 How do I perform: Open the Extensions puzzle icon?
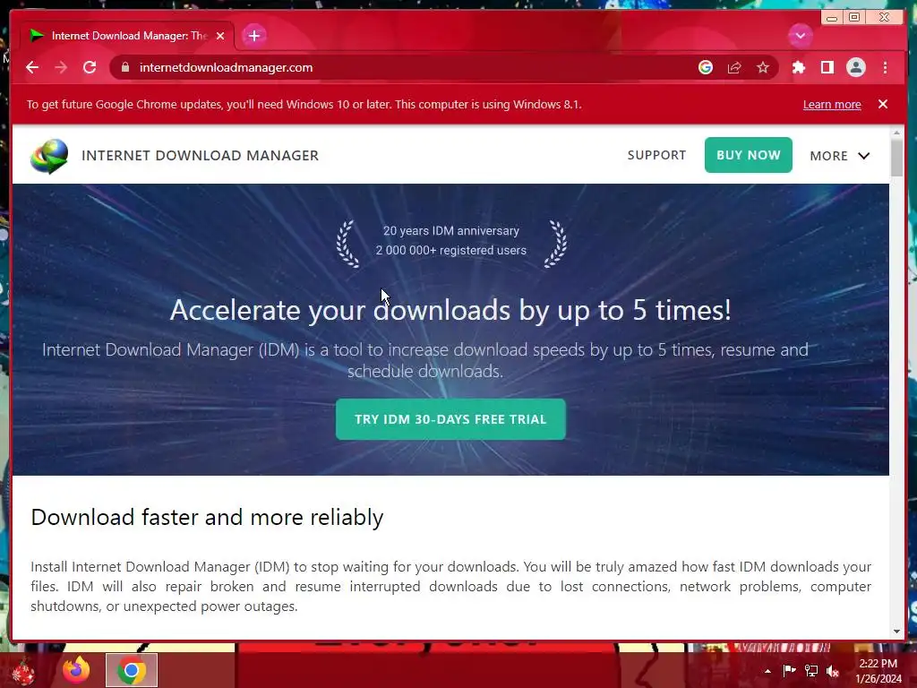coord(798,67)
